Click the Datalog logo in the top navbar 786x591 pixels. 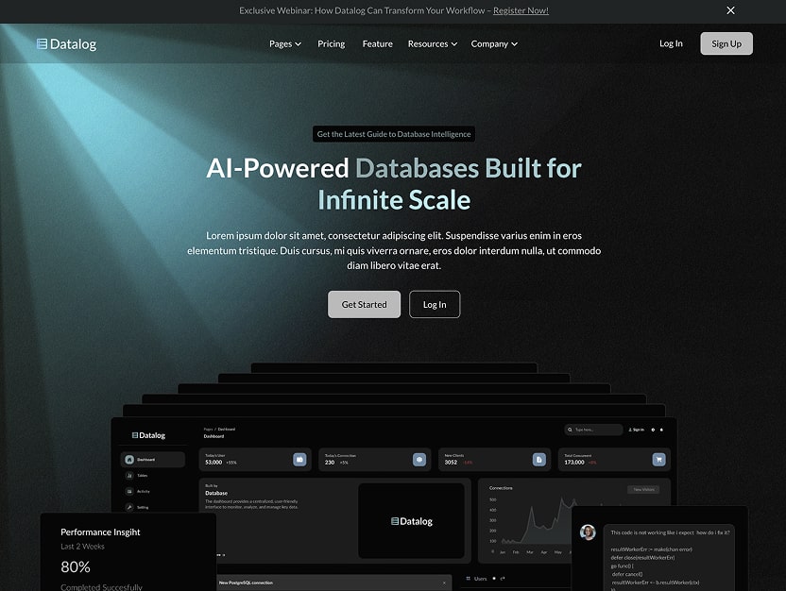[66, 42]
